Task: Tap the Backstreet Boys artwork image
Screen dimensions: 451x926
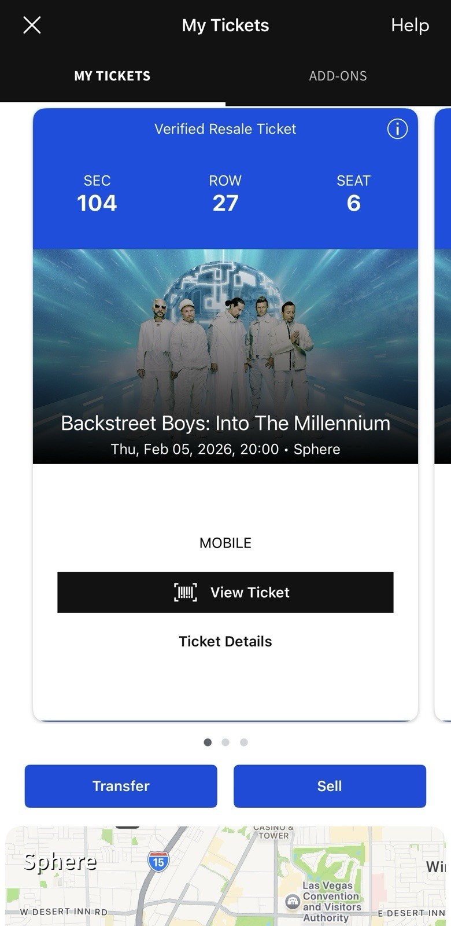Action: [226, 336]
